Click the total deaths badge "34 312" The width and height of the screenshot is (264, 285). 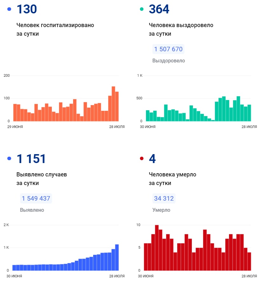(164, 198)
